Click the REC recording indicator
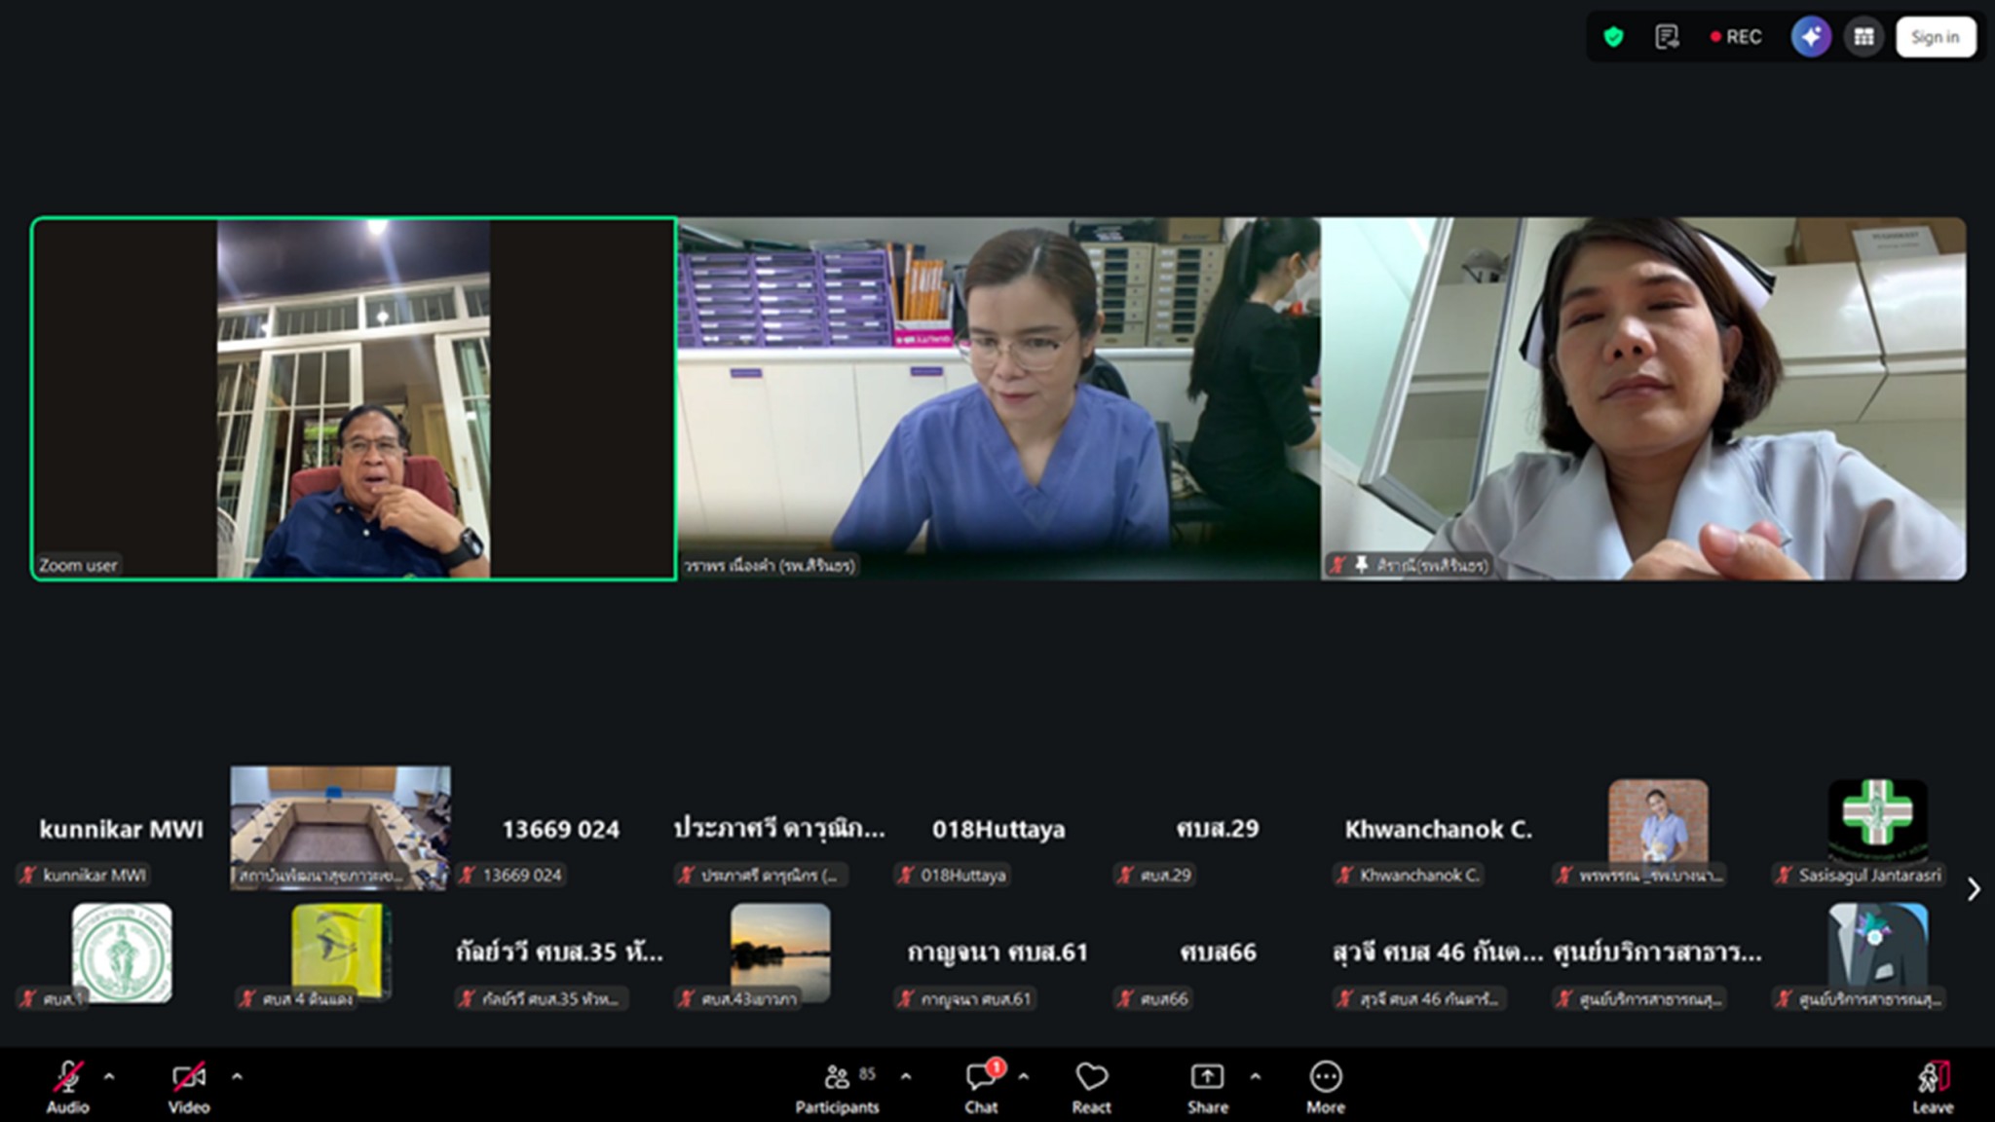 (1736, 37)
